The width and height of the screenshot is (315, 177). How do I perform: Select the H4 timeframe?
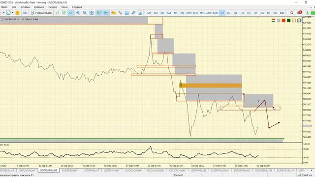(x=242, y=13)
